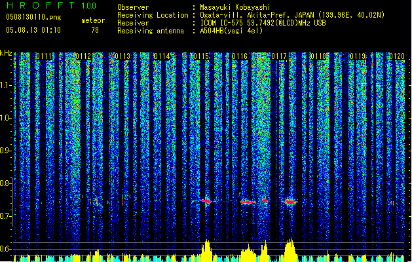The image size is (412, 262).
Task: Click the 0116 time marker
Action: [x=240, y=56]
